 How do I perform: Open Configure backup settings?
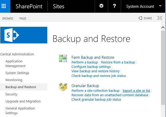coord(91,67)
